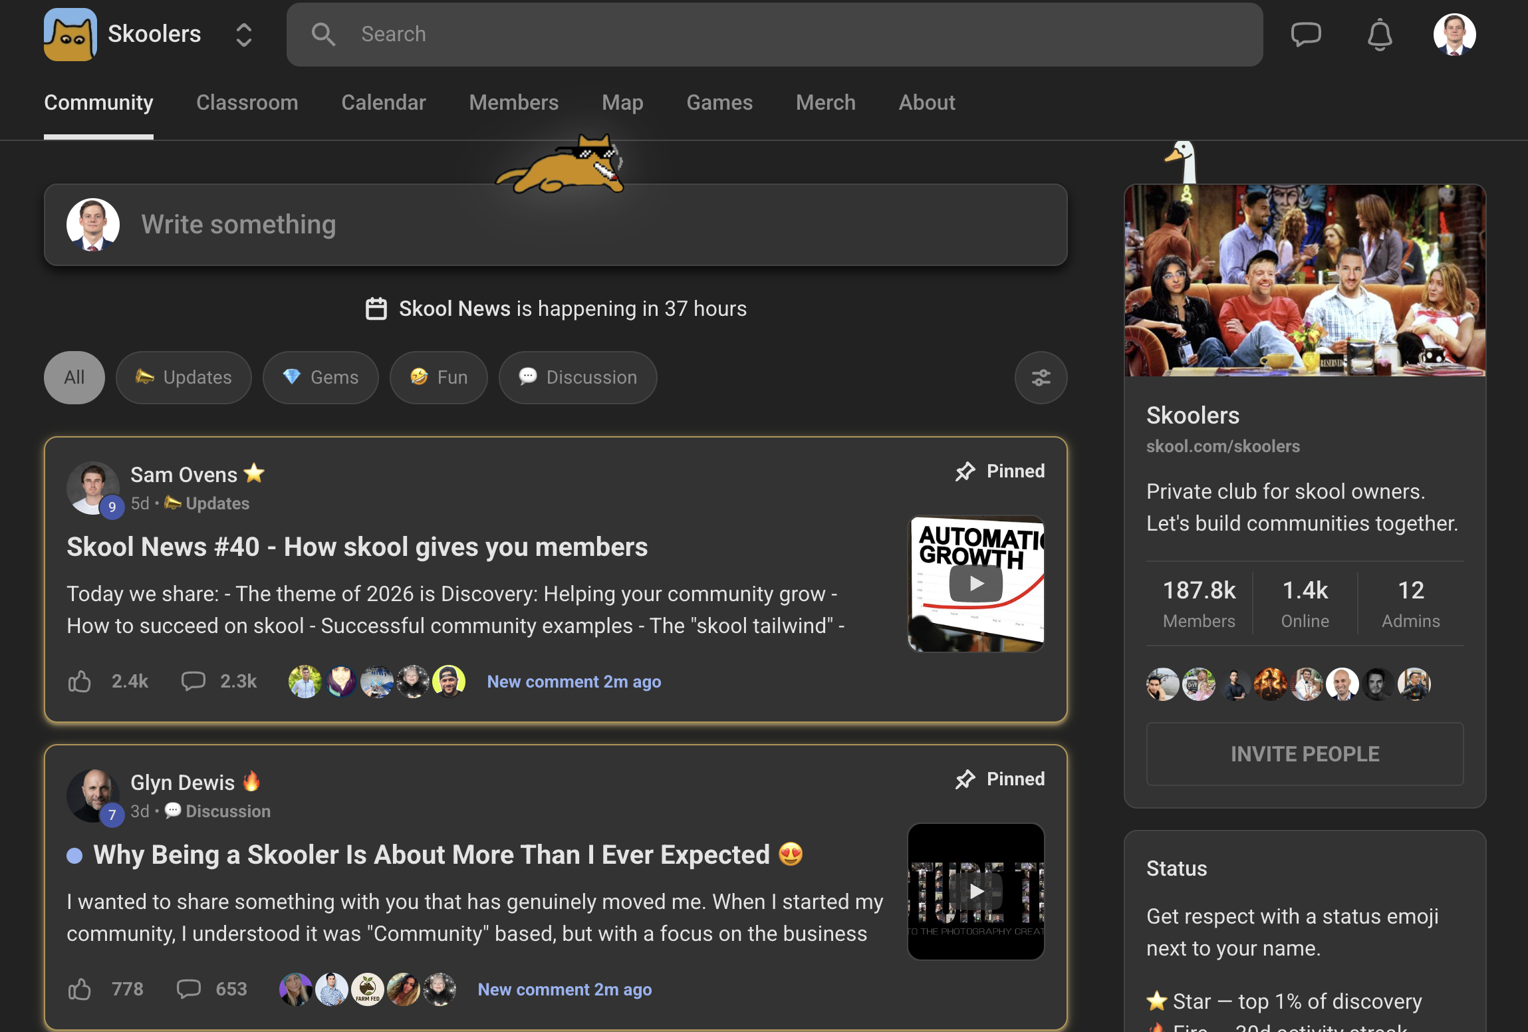Open the chat messages icon
Screen dimensions: 1528x1032
[x=1305, y=34]
